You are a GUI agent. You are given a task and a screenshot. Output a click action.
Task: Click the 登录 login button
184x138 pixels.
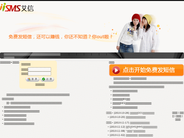(x=32, y=79)
